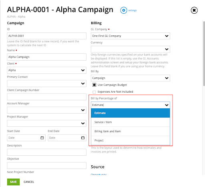The width and height of the screenshot is (205, 187).
Task: Select Service / Item option
Action: [131, 122]
